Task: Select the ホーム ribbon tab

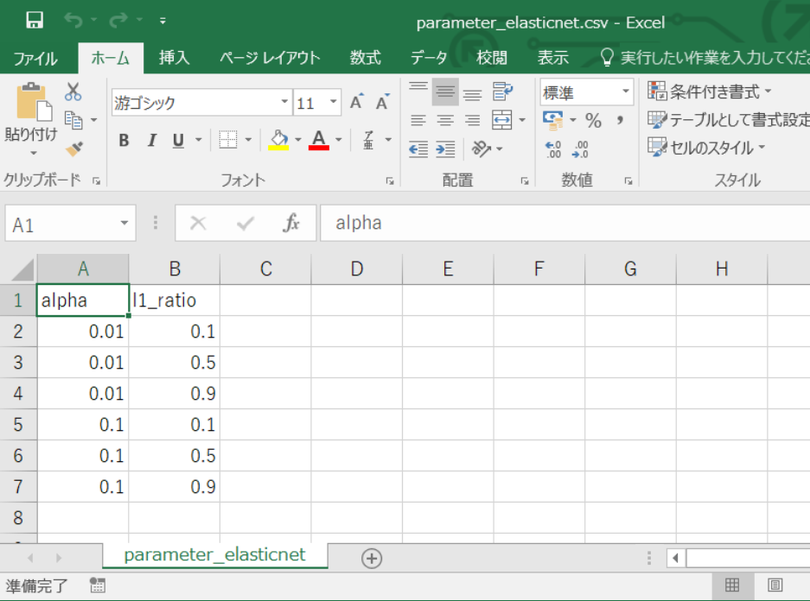Action: [111, 58]
